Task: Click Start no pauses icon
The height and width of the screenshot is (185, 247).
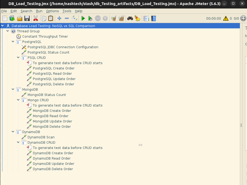Action: [90, 18]
